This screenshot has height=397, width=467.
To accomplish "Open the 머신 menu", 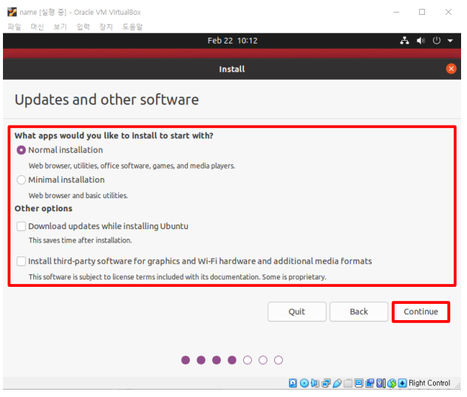I will click(x=37, y=27).
